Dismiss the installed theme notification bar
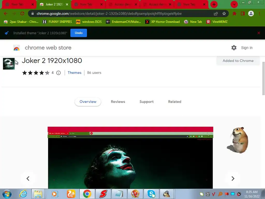This screenshot has height=199, width=265. pyautogui.click(x=259, y=33)
